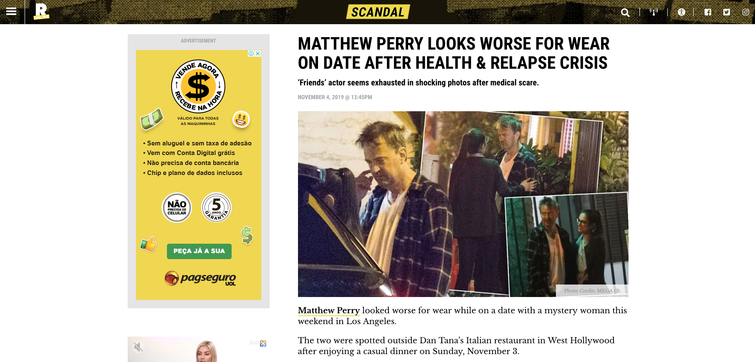
Task: Visit the Twitter page icon
Action: [x=727, y=12]
